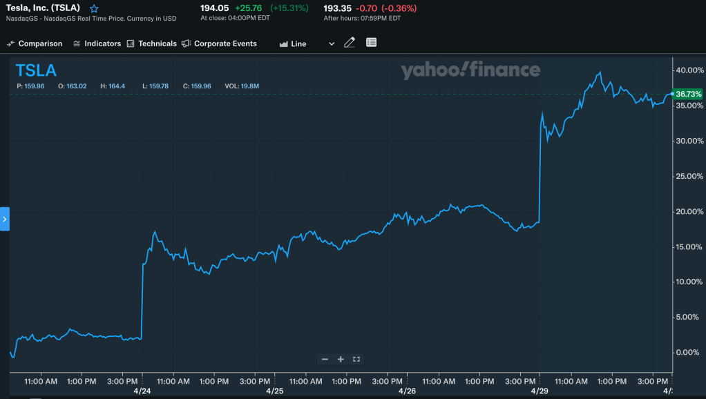706x399 pixels.
Task: Add TSLA to watchlist with star icon
Action: click(x=94, y=8)
